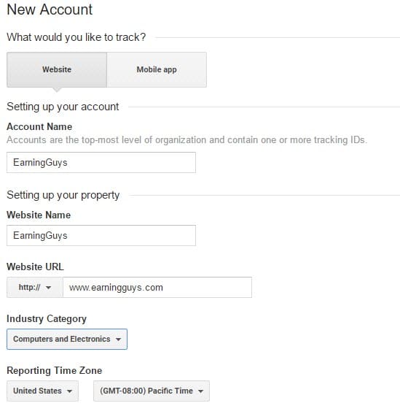Image resolution: width=400 pixels, height=406 pixels.
Task: Click the arrow icon beside http://
Action: [48, 288]
